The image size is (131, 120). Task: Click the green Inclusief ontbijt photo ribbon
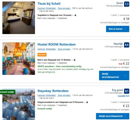pyautogui.click(x=7, y=92)
